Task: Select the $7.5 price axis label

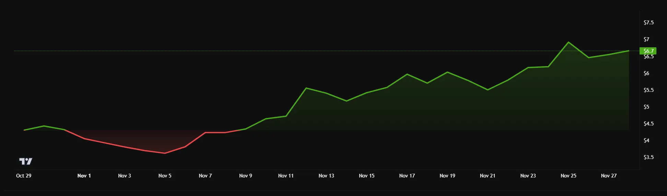Action: [x=648, y=23]
